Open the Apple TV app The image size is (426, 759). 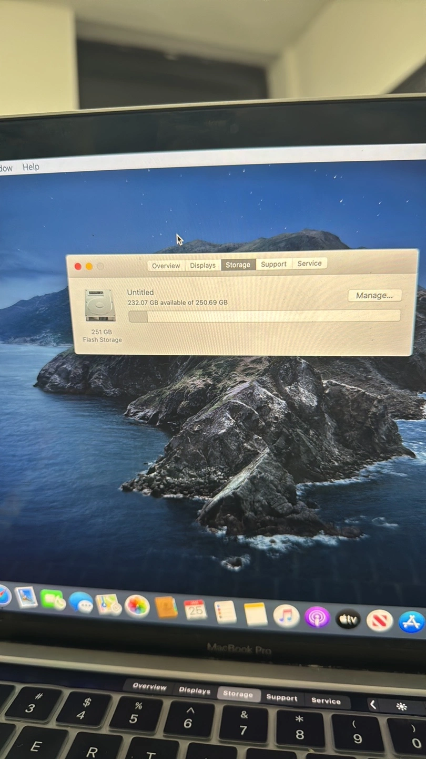click(x=348, y=619)
